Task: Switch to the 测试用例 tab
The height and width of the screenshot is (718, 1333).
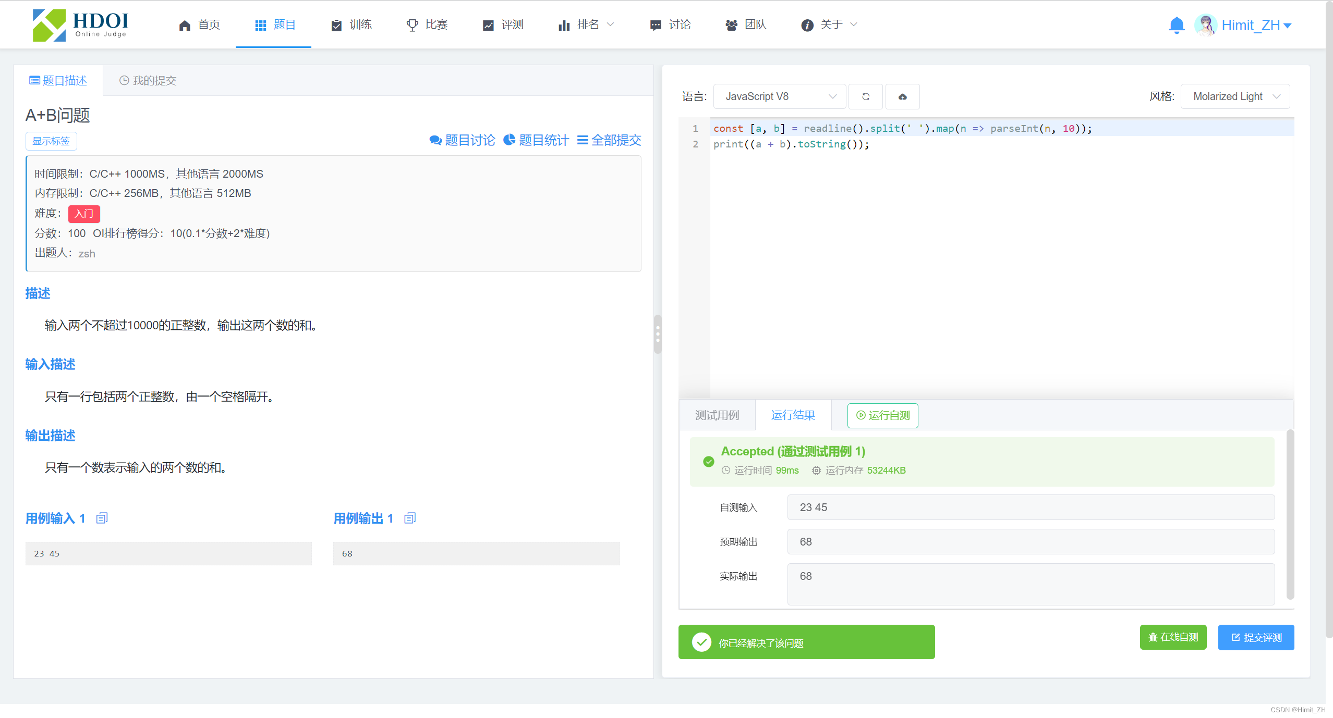Action: pyautogui.click(x=717, y=415)
